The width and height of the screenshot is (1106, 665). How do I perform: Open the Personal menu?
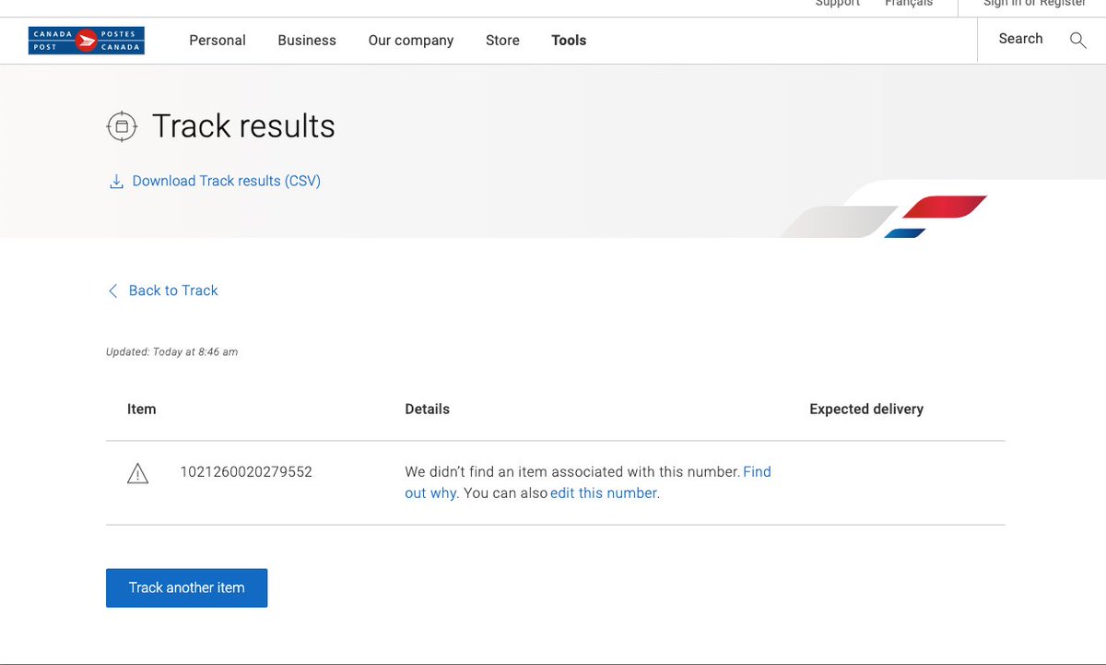(218, 41)
